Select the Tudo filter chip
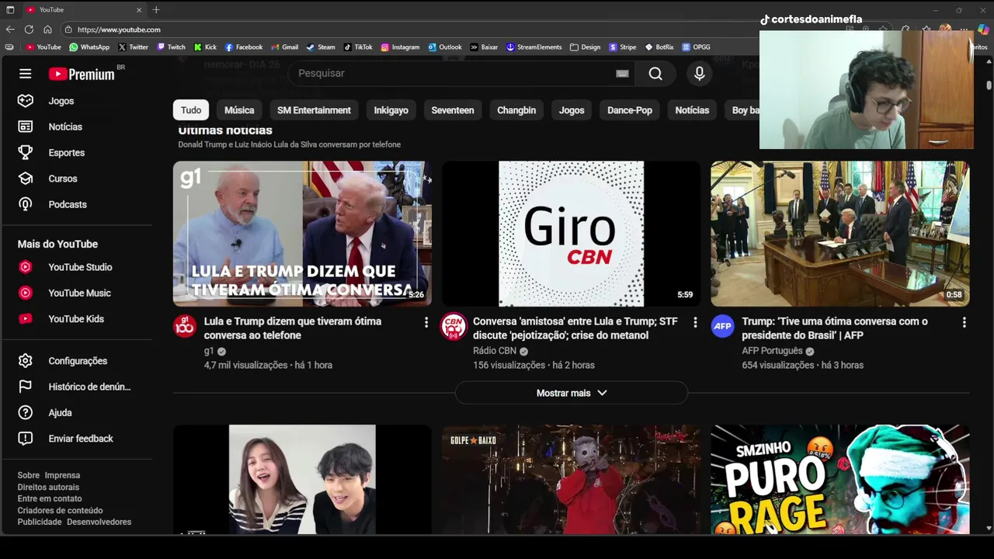Image resolution: width=994 pixels, height=559 pixels. click(x=191, y=110)
